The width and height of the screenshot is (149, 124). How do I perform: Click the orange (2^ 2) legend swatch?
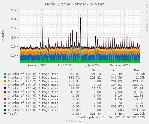(5, 81)
